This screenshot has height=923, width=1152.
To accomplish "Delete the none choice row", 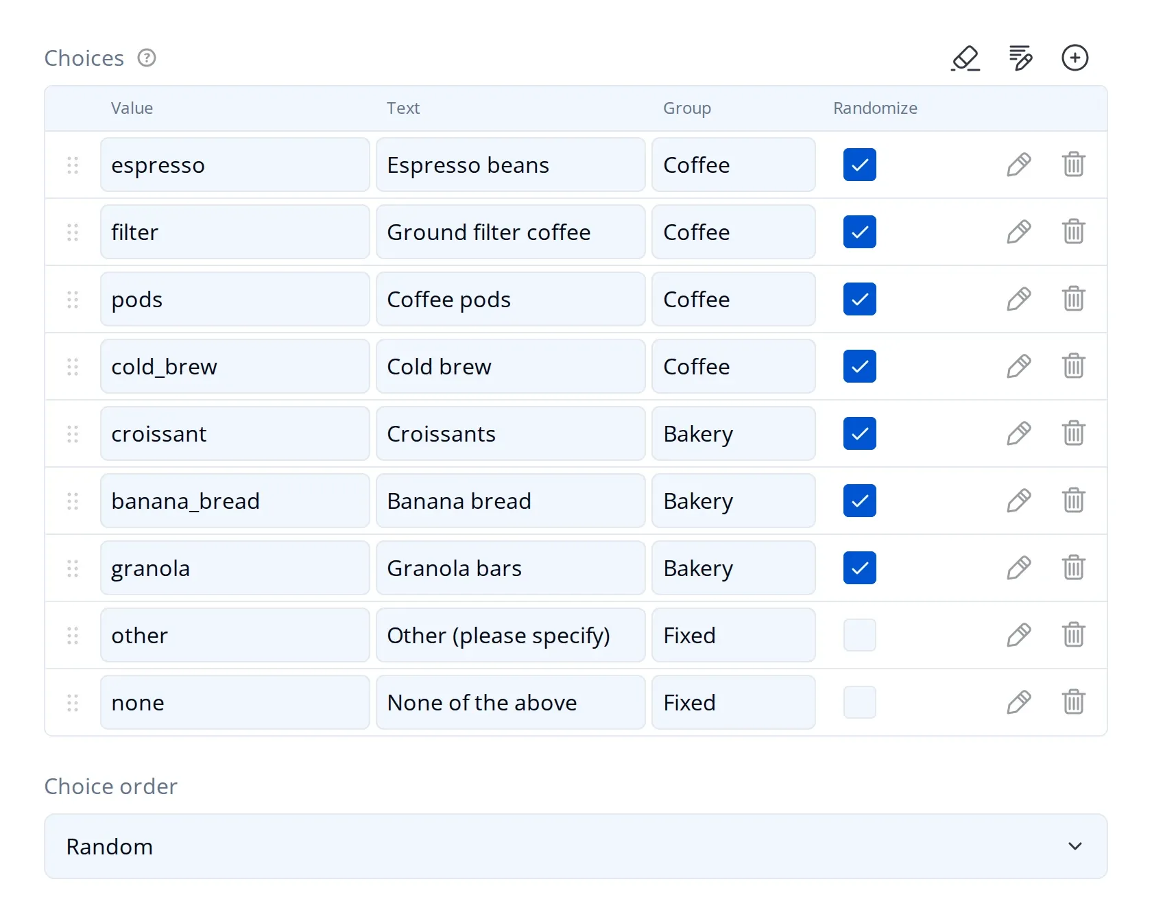I will click(1073, 702).
